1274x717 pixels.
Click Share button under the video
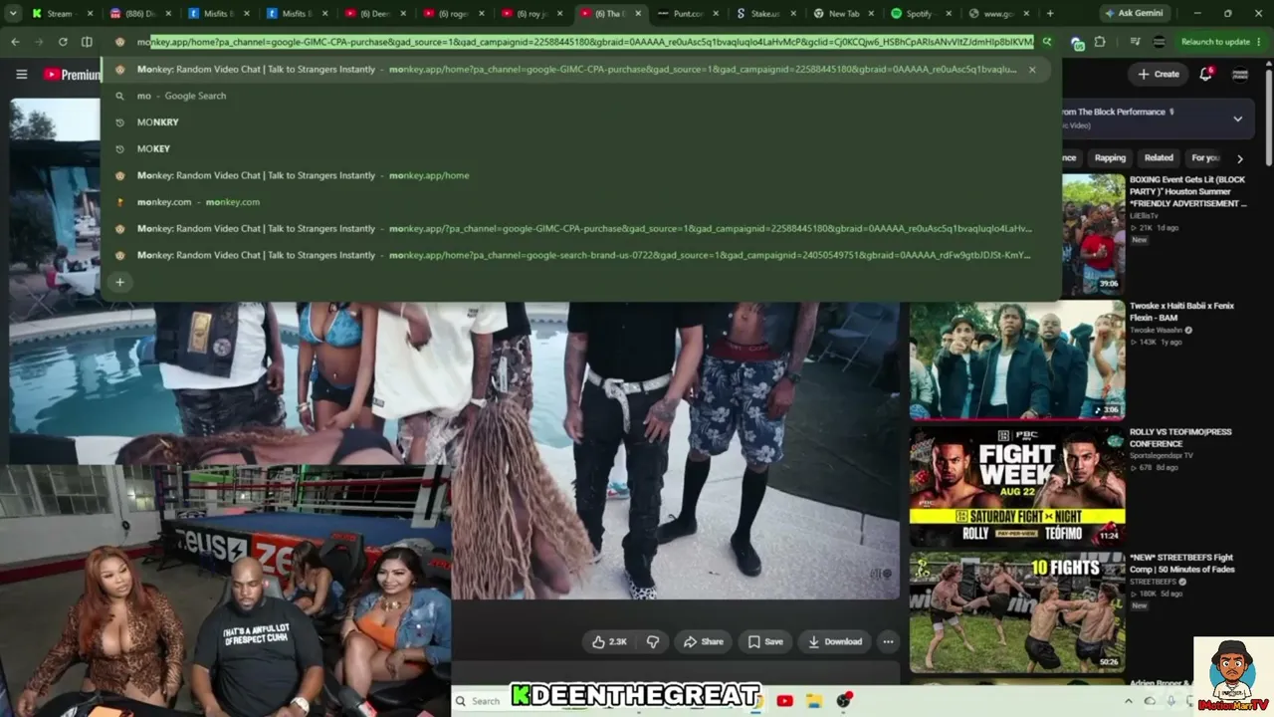(x=703, y=641)
